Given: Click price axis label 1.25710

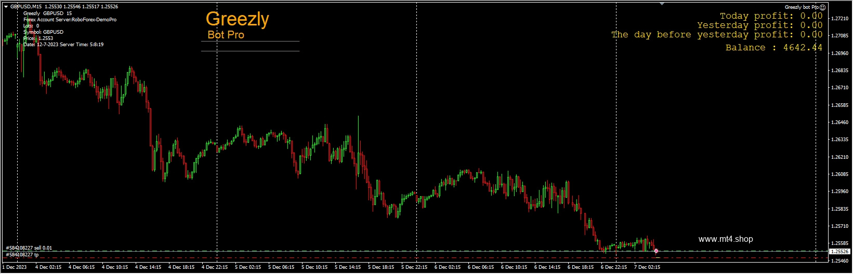Looking at the screenshot, I should click(840, 226).
